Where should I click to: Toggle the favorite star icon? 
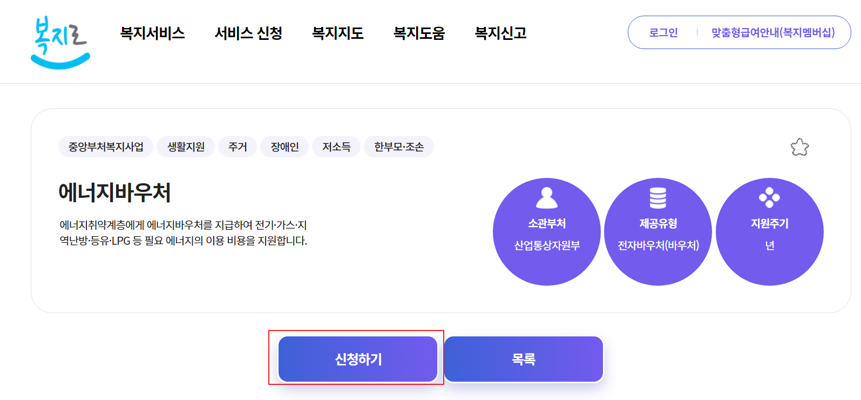click(x=799, y=147)
